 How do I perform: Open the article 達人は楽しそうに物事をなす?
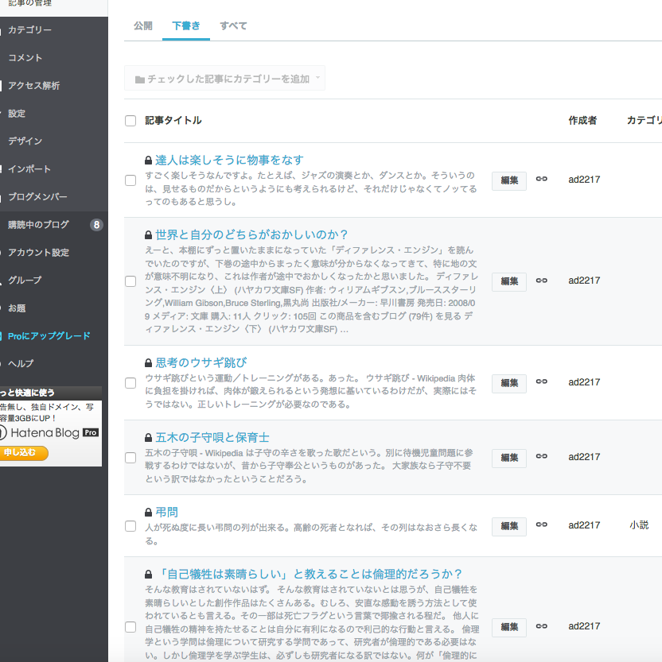tap(229, 161)
